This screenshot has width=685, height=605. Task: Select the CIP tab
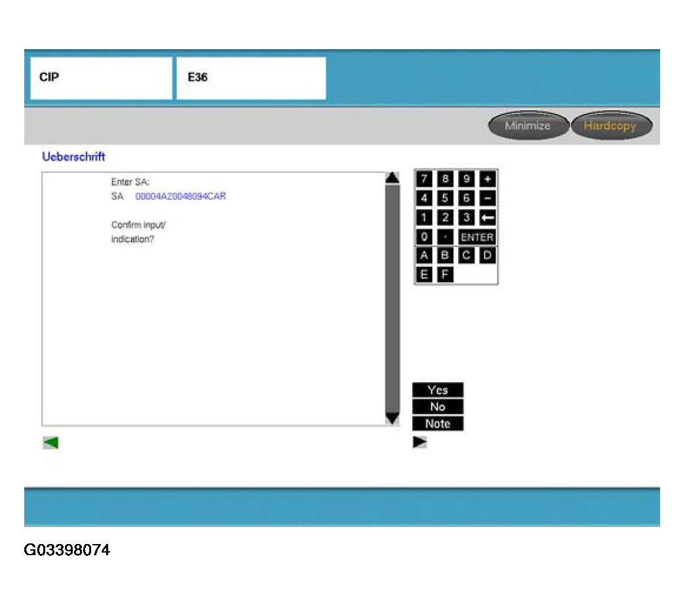point(100,78)
